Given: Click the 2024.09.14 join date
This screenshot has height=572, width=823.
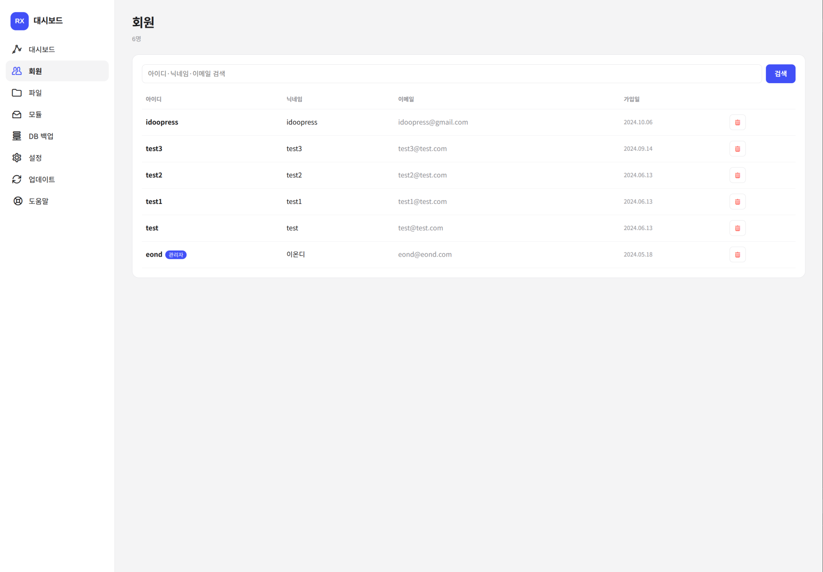Looking at the screenshot, I should point(638,149).
